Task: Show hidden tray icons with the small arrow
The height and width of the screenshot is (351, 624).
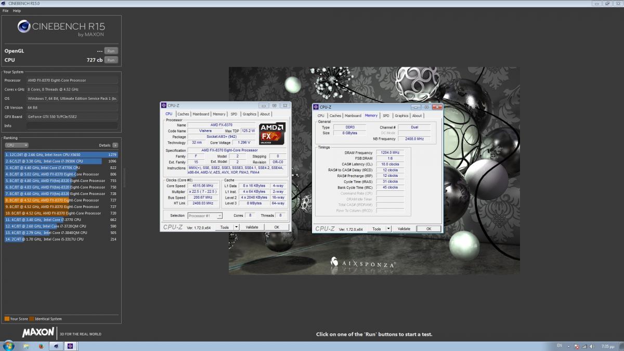Action: [x=569, y=346]
